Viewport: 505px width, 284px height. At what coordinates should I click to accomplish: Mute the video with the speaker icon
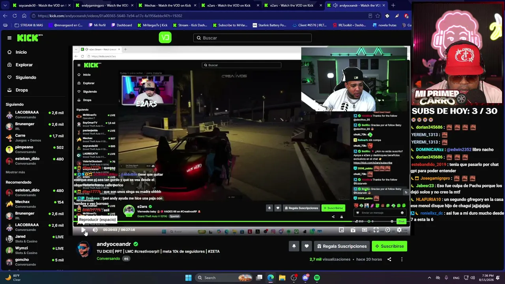pos(95,230)
